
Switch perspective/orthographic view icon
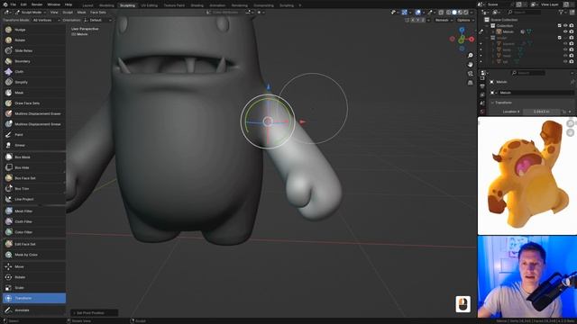(x=470, y=83)
